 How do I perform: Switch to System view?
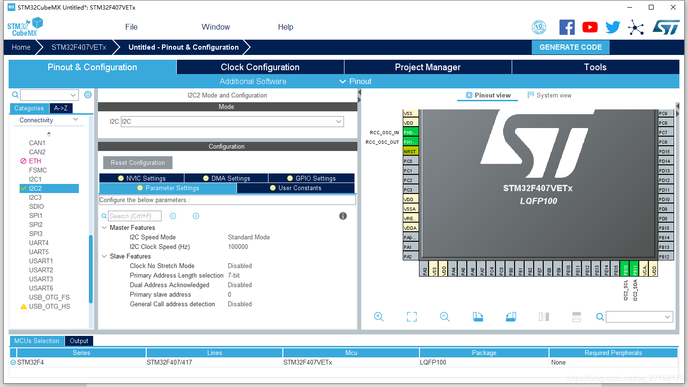tap(549, 96)
